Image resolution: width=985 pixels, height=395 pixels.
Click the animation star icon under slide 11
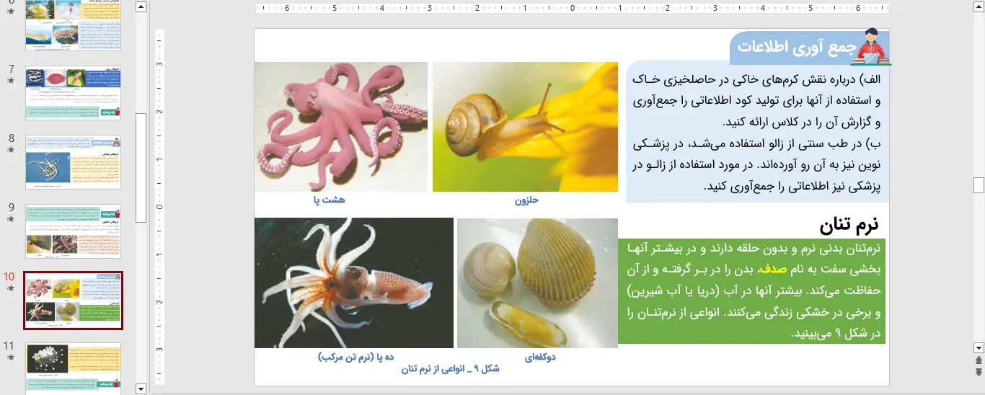coord(11,358)
